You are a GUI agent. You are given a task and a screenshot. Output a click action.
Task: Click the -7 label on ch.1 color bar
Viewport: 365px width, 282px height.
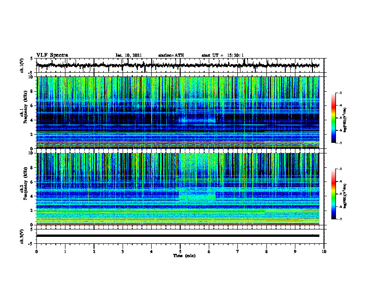340,143
